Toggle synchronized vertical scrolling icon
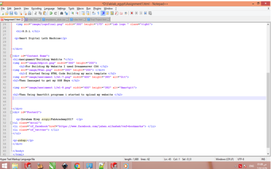Screen dimensions: 271x169 (x=83, y=13)
